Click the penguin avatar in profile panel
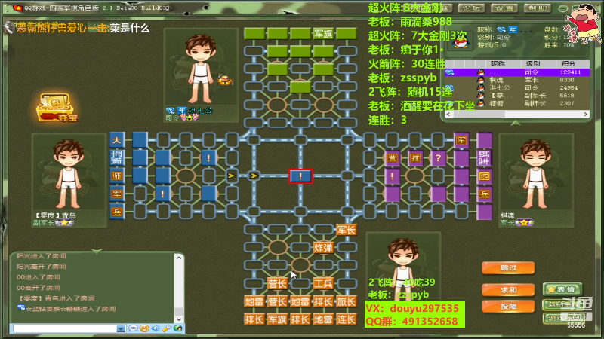The width and height of the screenshot is (604, 339). coord(461,41)
